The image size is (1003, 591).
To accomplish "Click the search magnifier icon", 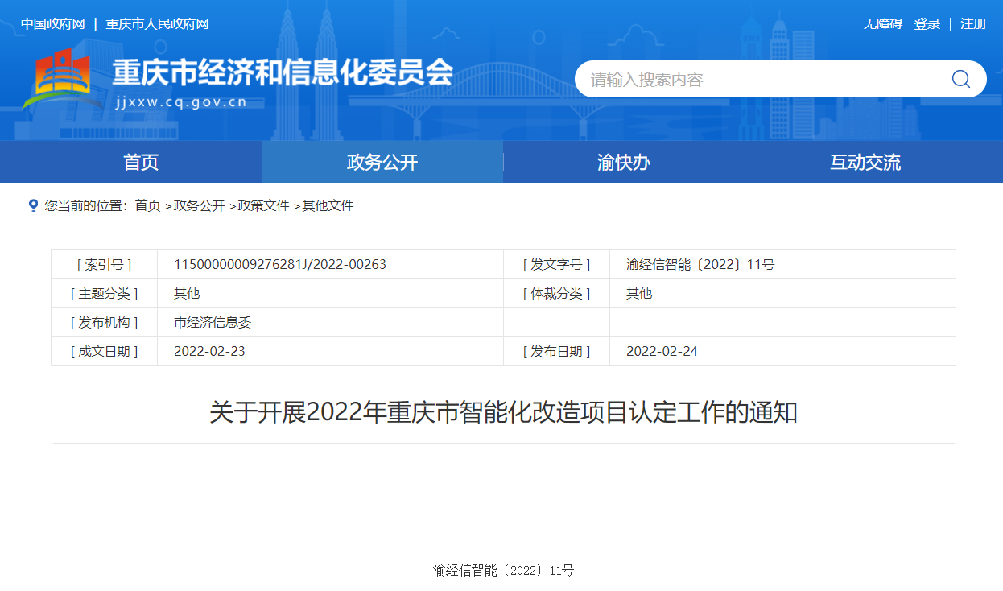I will click(x=960, y=79).
